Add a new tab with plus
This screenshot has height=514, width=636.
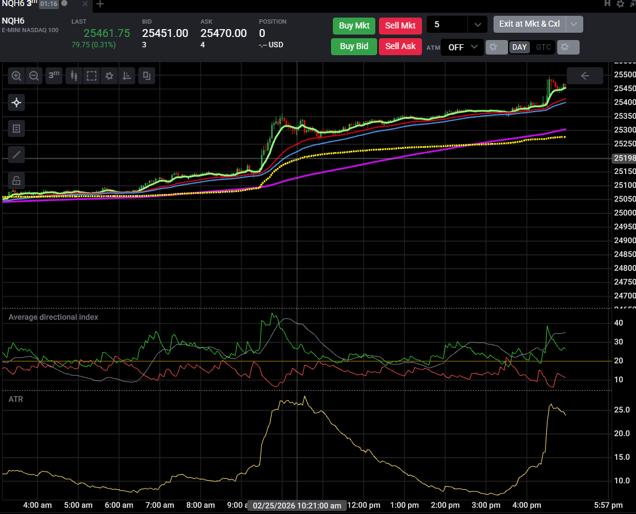[100, 4]
